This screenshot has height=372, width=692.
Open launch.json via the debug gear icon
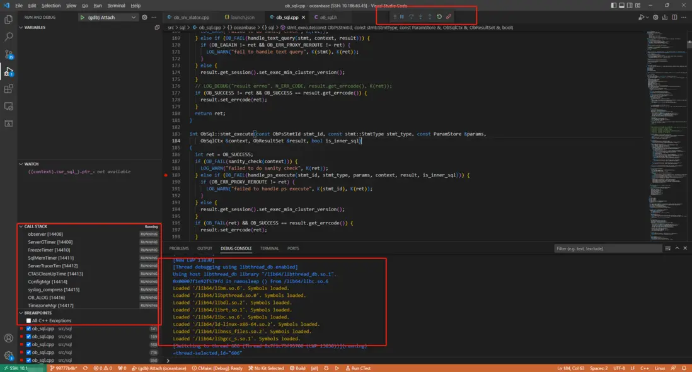[x=144, y=18]
